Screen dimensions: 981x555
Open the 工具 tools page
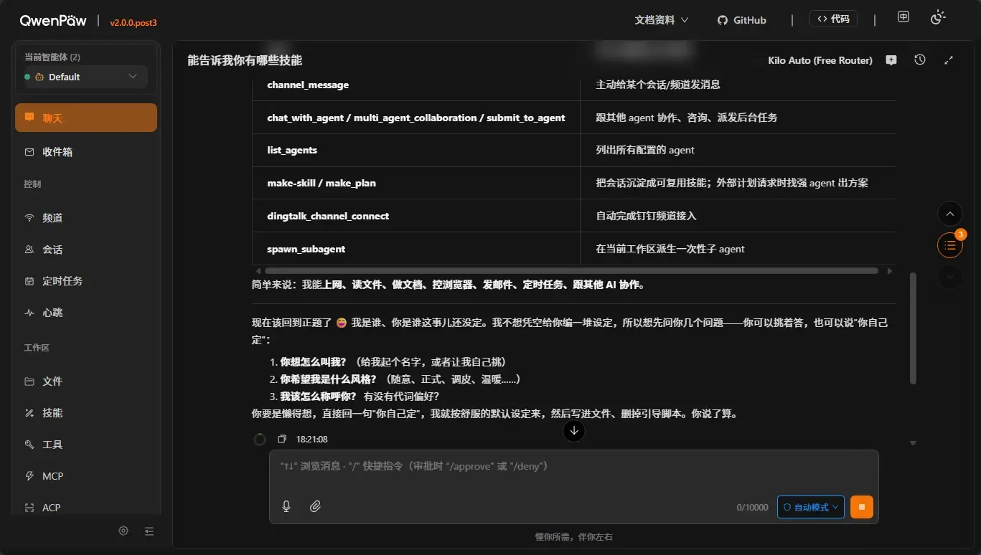(86, 445)
